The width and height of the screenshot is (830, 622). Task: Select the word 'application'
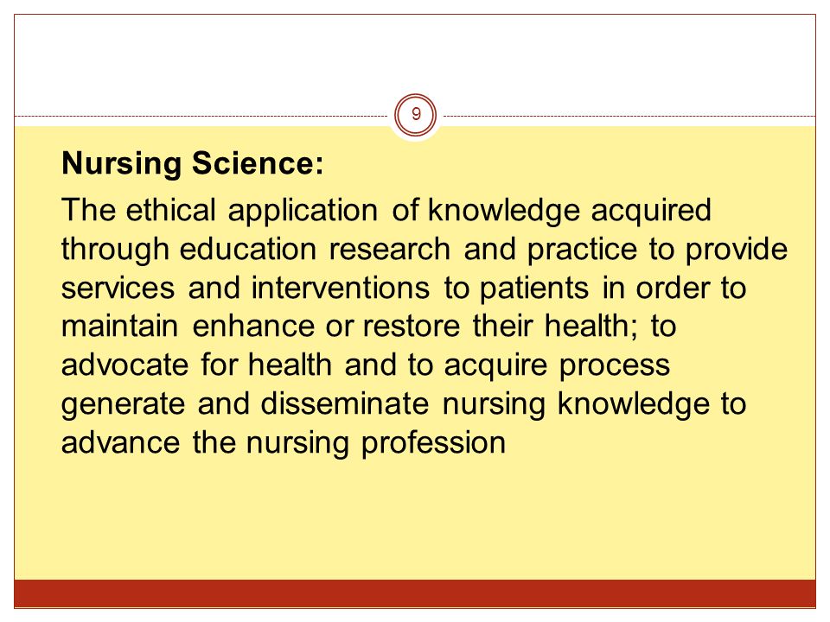pyautogui.click(x=303, y=211)
